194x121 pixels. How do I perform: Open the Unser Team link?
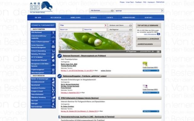[130, 2]
